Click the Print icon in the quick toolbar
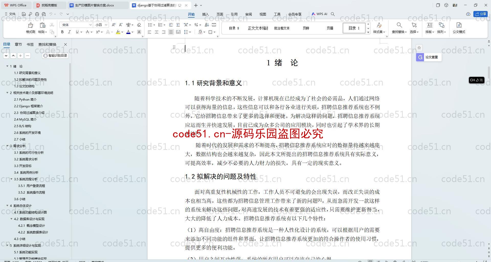The image size is (491, 262). [x=37, y=14]
